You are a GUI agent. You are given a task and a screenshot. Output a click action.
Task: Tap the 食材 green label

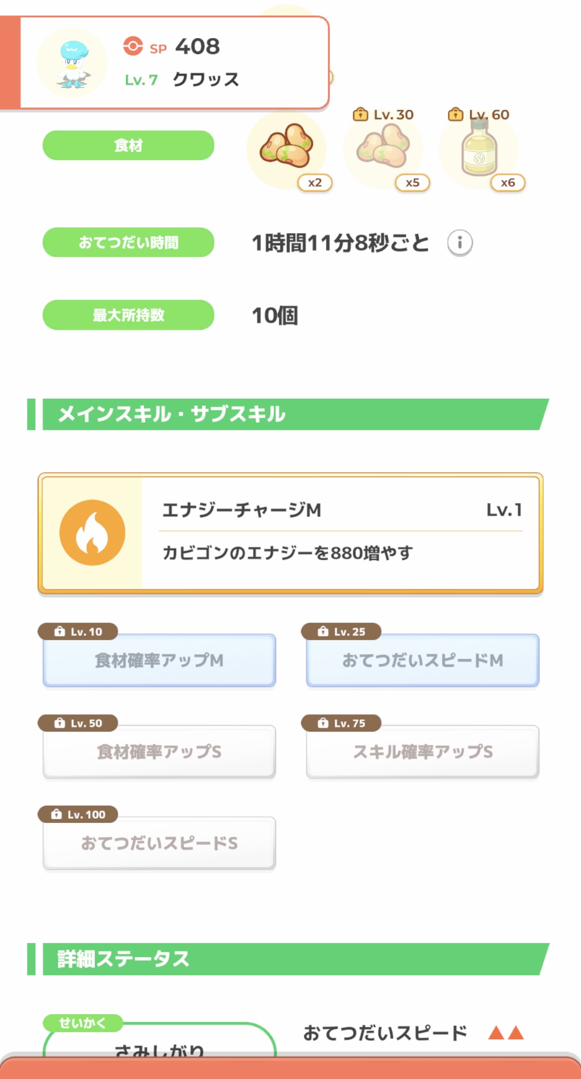pos(128,145)
